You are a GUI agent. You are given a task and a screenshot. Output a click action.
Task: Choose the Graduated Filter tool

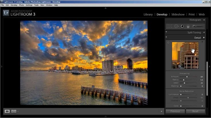tap(188, 26)
